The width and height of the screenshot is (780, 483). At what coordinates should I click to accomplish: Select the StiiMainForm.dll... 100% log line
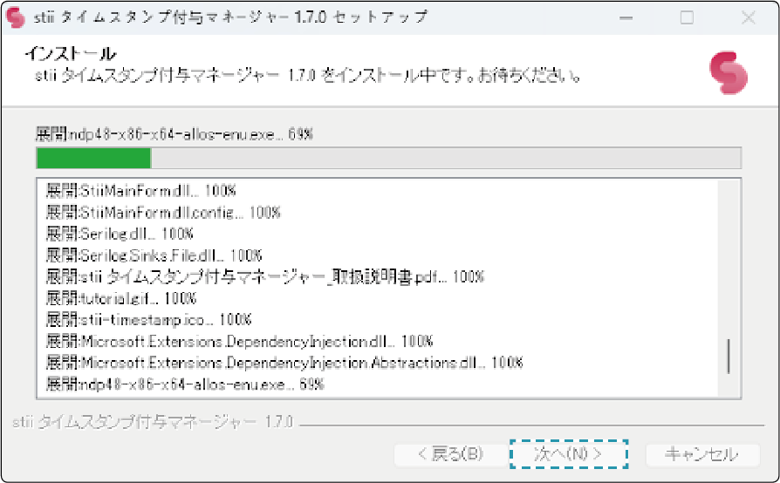pos(141,191)
